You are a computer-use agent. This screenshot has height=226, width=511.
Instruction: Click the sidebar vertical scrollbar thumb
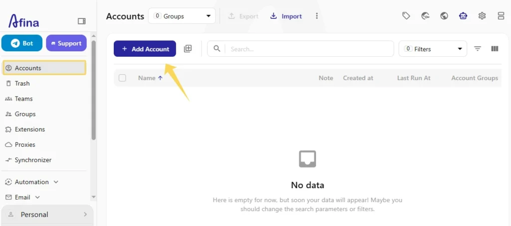pyautogui.click(x=94, y=90)
